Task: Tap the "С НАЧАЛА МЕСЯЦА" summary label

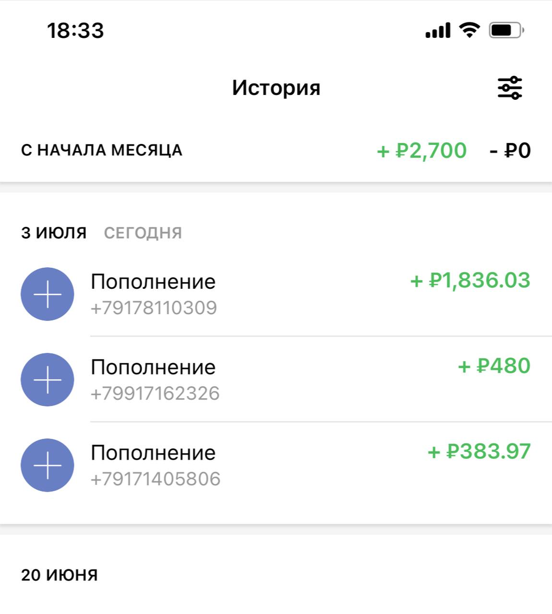Action: pyautogui.click(x=102, y=150)
